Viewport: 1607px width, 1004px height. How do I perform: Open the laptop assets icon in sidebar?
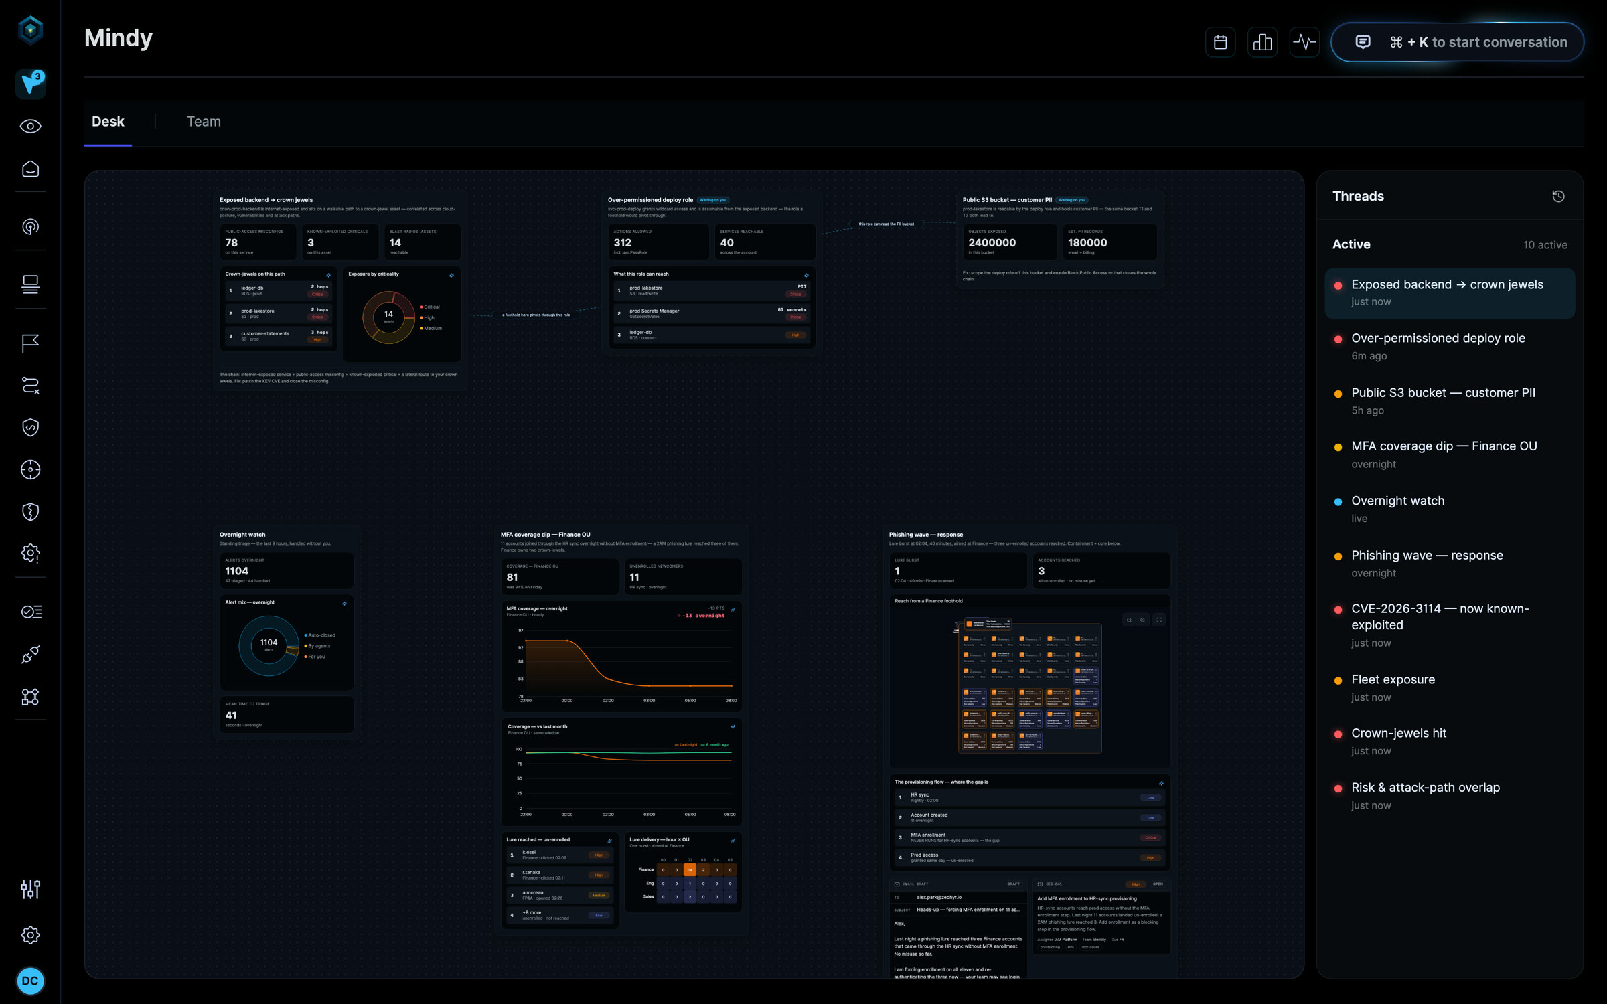coord(30,284)
